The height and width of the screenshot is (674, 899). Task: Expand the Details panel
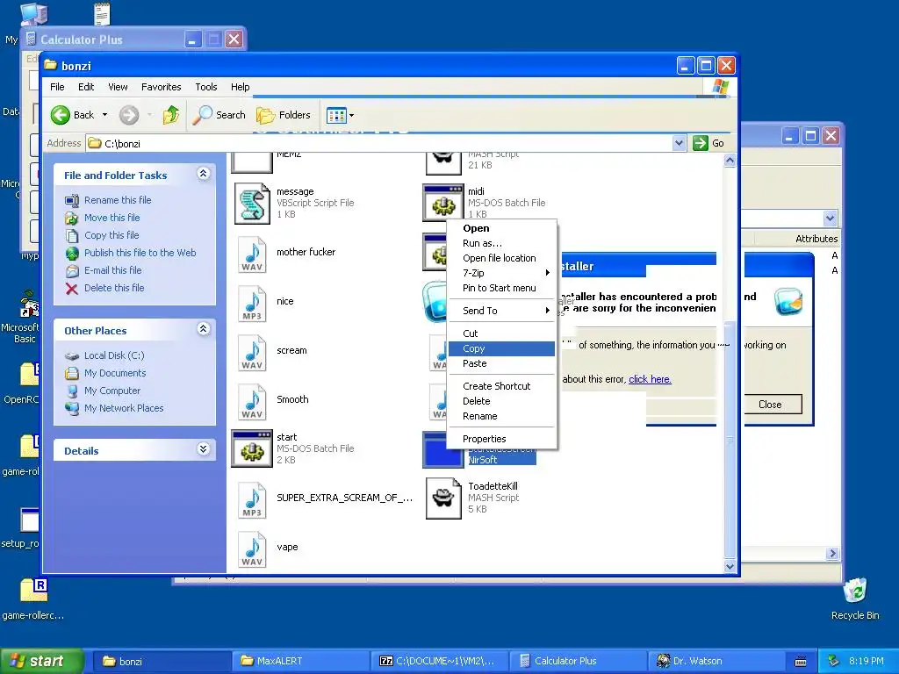(204, 449)
